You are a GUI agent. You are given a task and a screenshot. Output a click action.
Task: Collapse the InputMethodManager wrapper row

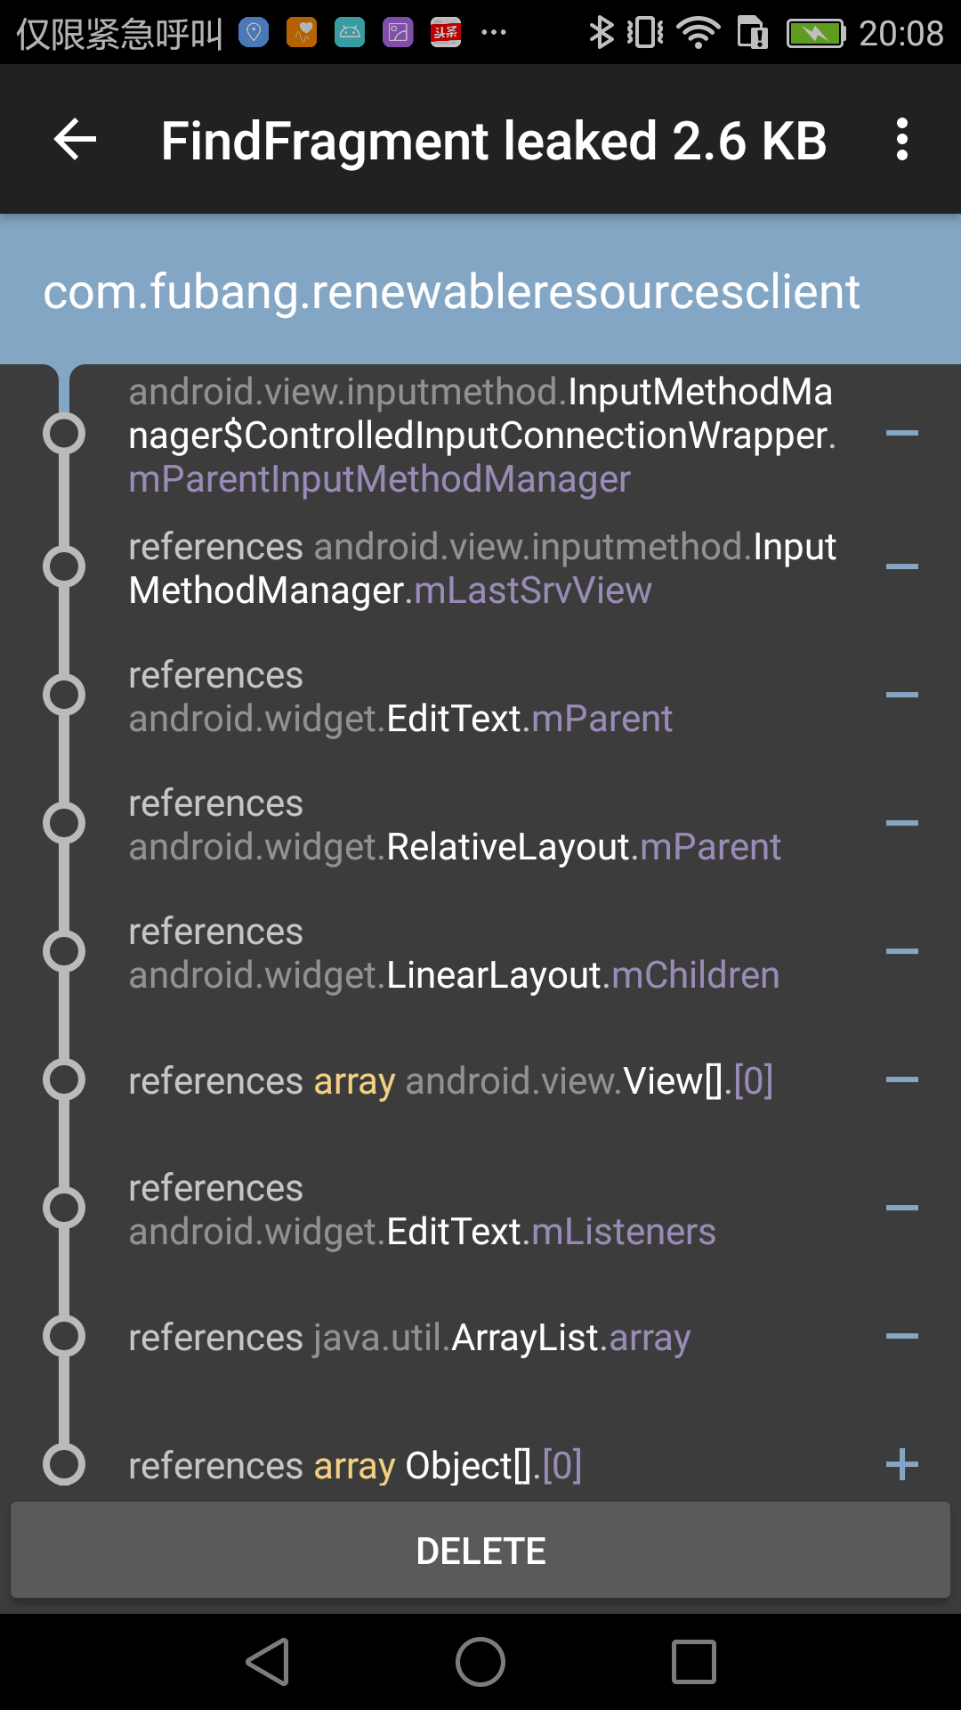click(904, 434)
